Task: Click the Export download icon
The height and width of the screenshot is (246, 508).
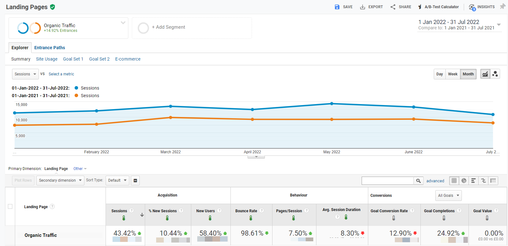Action: pyautogui.click(x=363, y=7)
